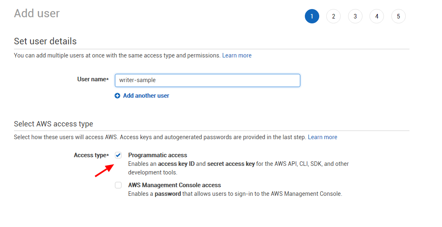Image resolution: width=442 pixels, height=227 pixels.
Task: Click the Access type field label
Action: click(91, 155)
